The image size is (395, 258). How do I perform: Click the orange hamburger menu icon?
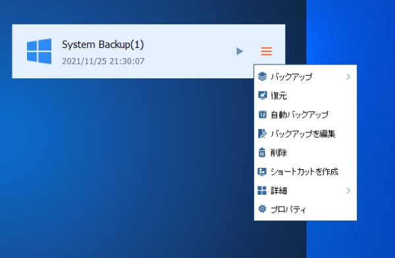pyautogui.click(x=266, y=51)
